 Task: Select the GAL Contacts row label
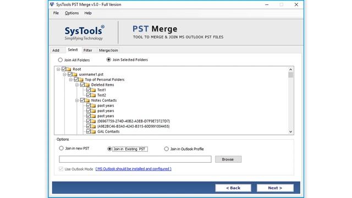pos(108,131)
